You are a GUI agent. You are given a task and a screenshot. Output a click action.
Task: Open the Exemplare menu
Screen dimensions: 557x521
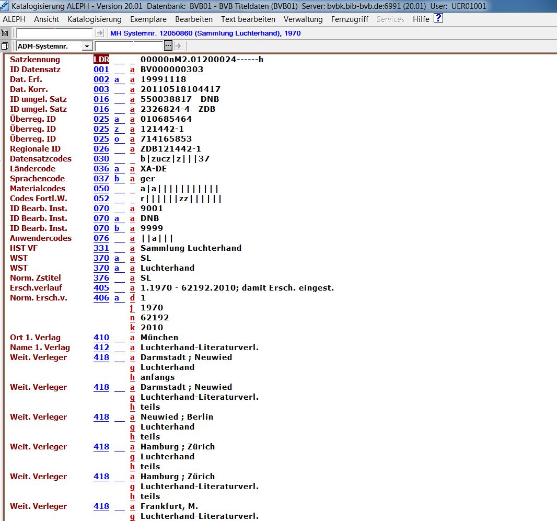[148, 19]
